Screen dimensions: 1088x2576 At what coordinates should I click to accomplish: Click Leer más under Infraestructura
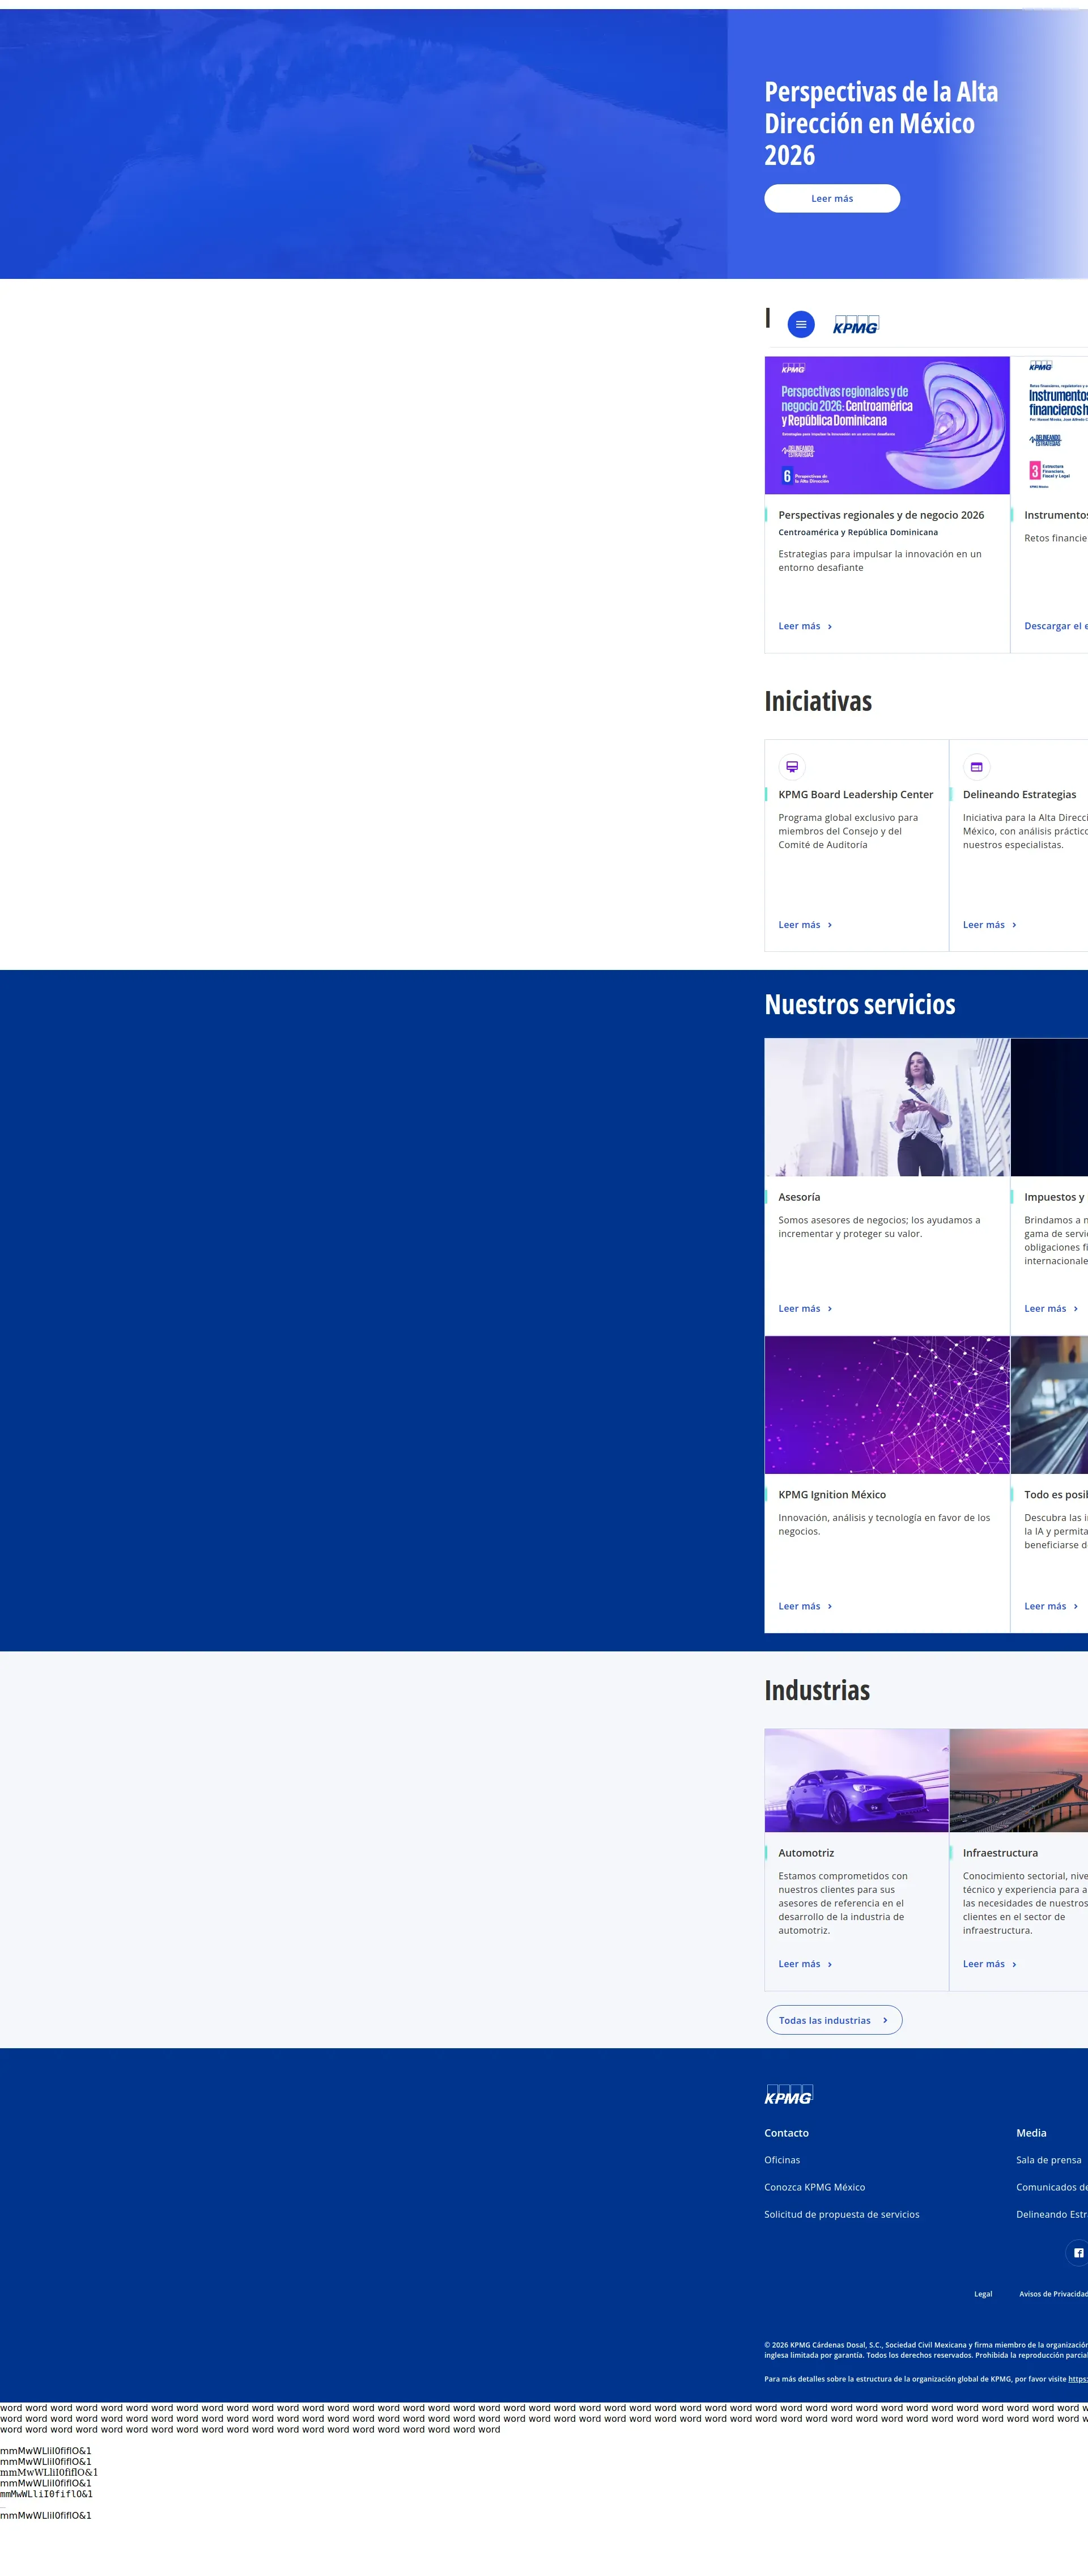pyautogui.click(x=989, y=1964)
